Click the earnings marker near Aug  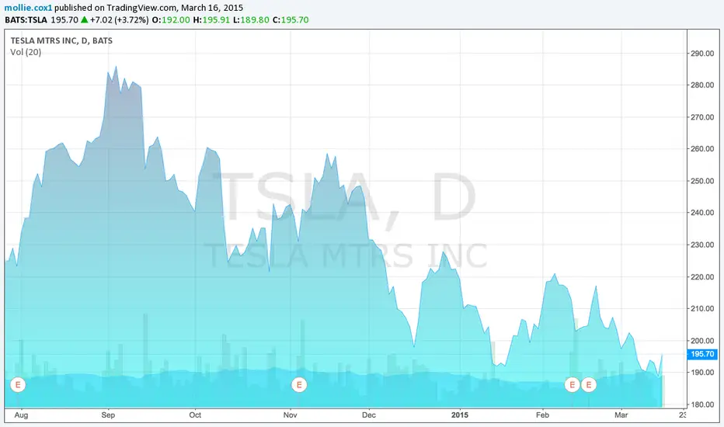(x=18, y=384)
